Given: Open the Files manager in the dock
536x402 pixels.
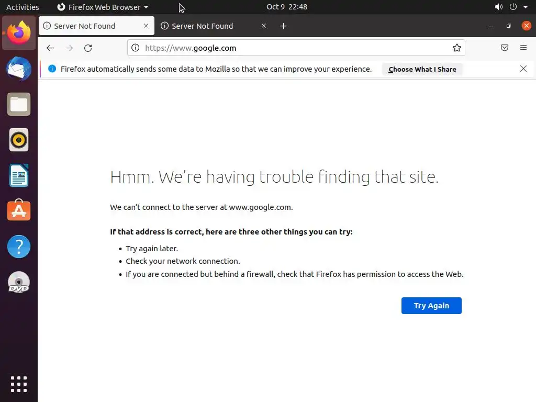Looking at the screenshot, I should (x=19, y=104).
